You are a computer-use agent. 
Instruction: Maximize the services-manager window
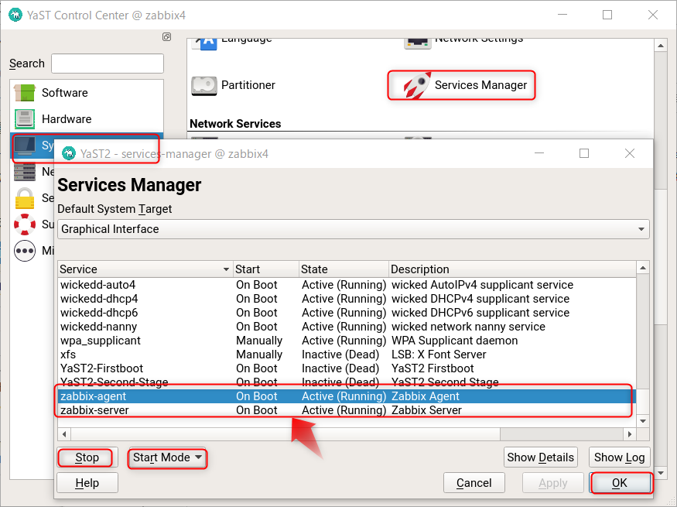point(584,153)
